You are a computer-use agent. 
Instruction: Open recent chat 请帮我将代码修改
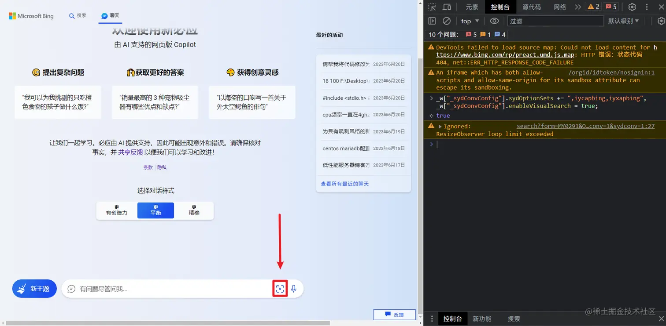[363, 64]
